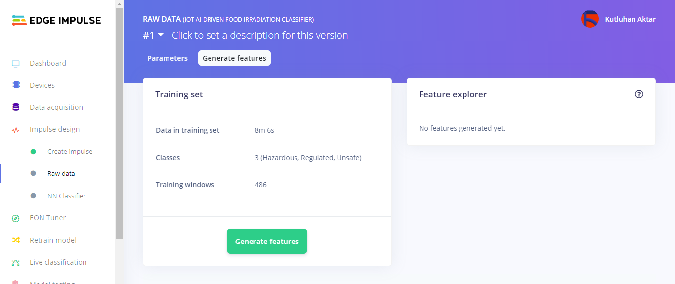The image size is (675, 284).
Task: Open the version #1 dropdown arrow
Action: coord(161,35)
